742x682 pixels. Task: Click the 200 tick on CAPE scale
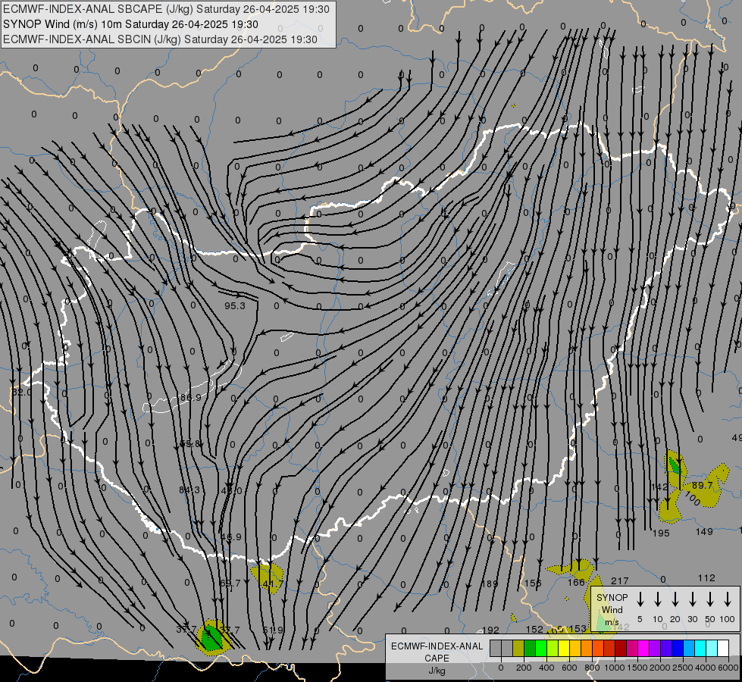524,668
